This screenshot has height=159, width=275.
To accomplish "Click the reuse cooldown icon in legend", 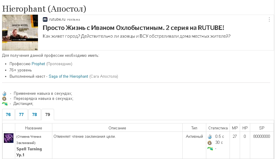I will click(4, 99).
